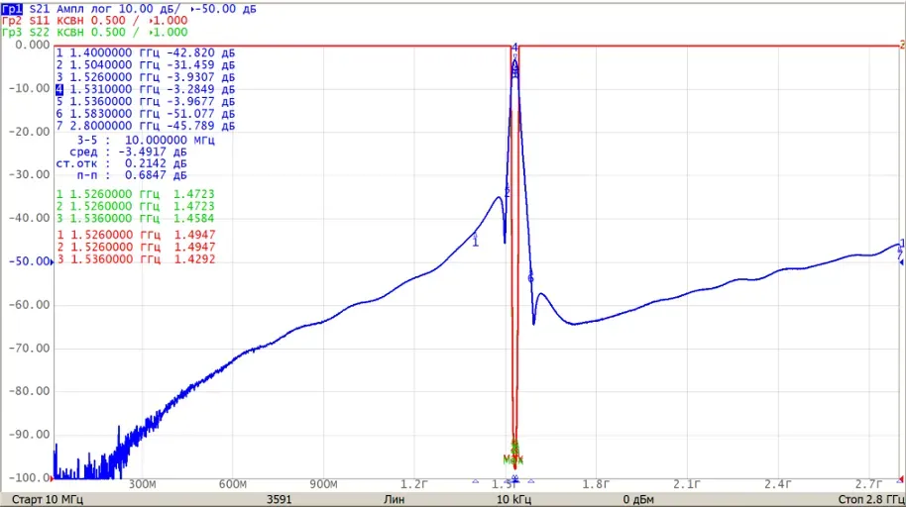Open the Стоп 2.8 ГГц stop frequency field

click(x=871, y=499)
